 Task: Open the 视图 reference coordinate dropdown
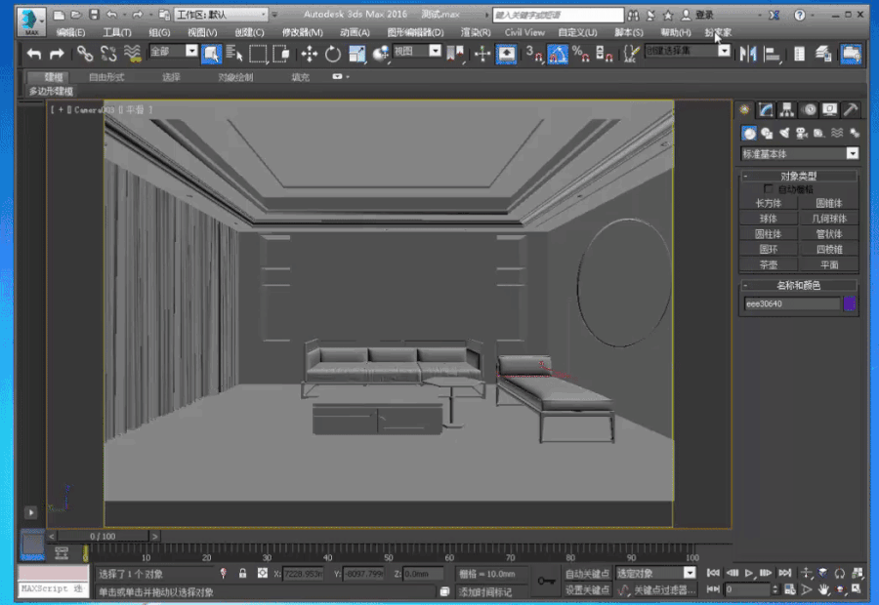[417, 51]
